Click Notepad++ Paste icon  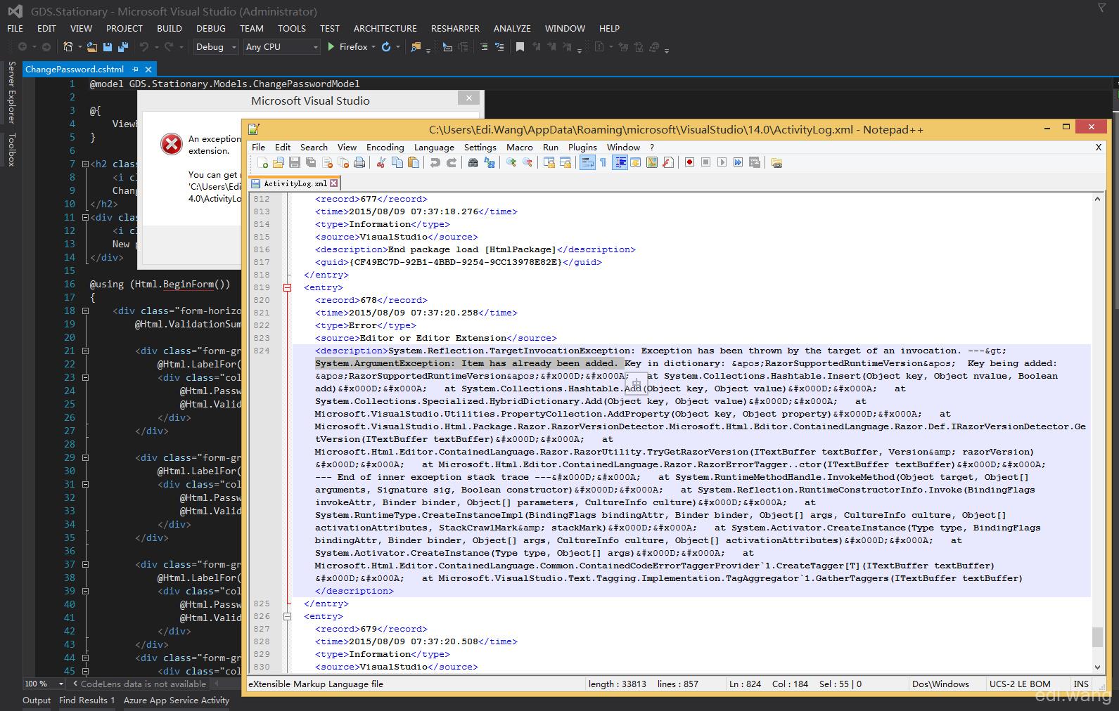414,162
